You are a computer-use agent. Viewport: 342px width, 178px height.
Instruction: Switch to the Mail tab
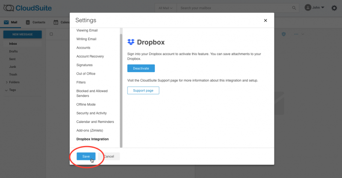pyautogui.click(x=10, y=22)
